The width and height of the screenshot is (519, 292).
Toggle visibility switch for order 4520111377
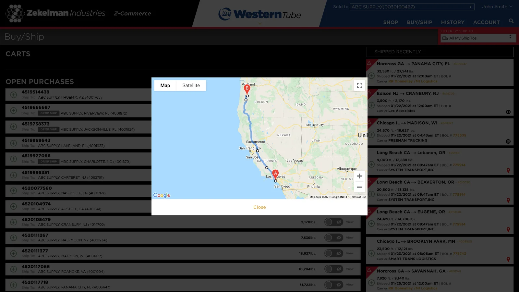[x=333, y=253]
